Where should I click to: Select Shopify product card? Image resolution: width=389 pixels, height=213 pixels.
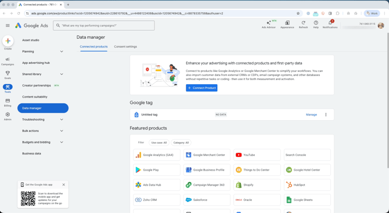click(257, 185)
